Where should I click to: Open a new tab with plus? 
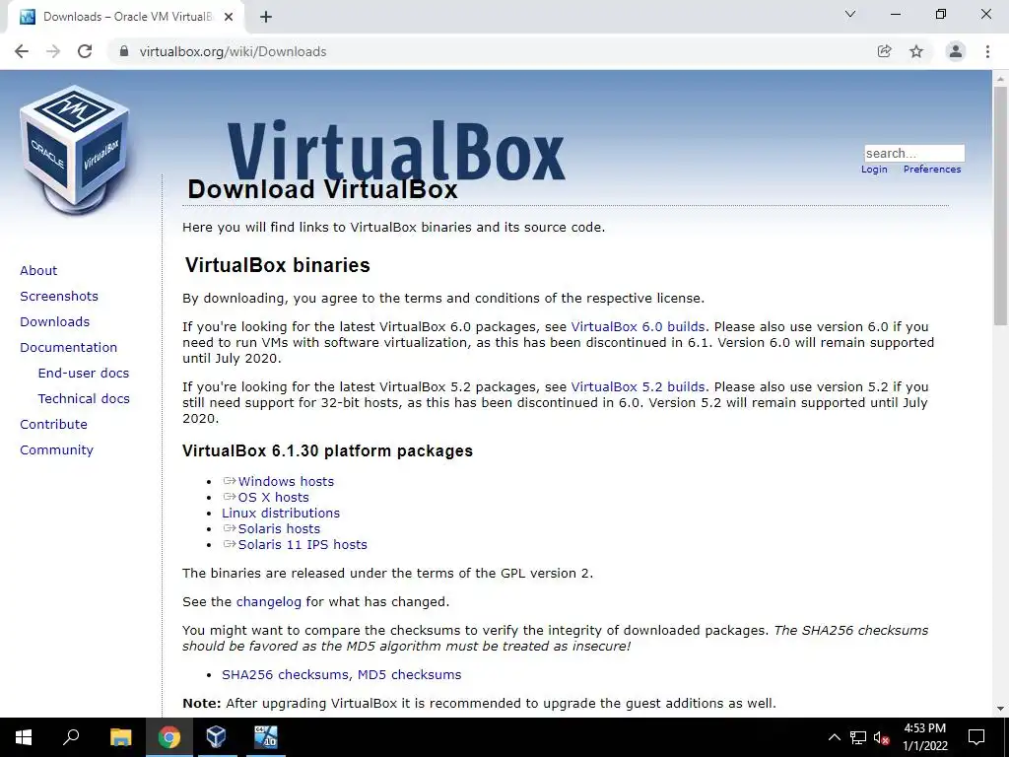click(x=266, y=17)
